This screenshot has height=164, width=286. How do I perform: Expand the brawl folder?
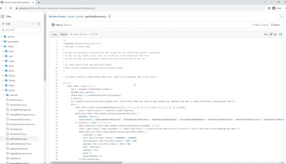(3, 51)
